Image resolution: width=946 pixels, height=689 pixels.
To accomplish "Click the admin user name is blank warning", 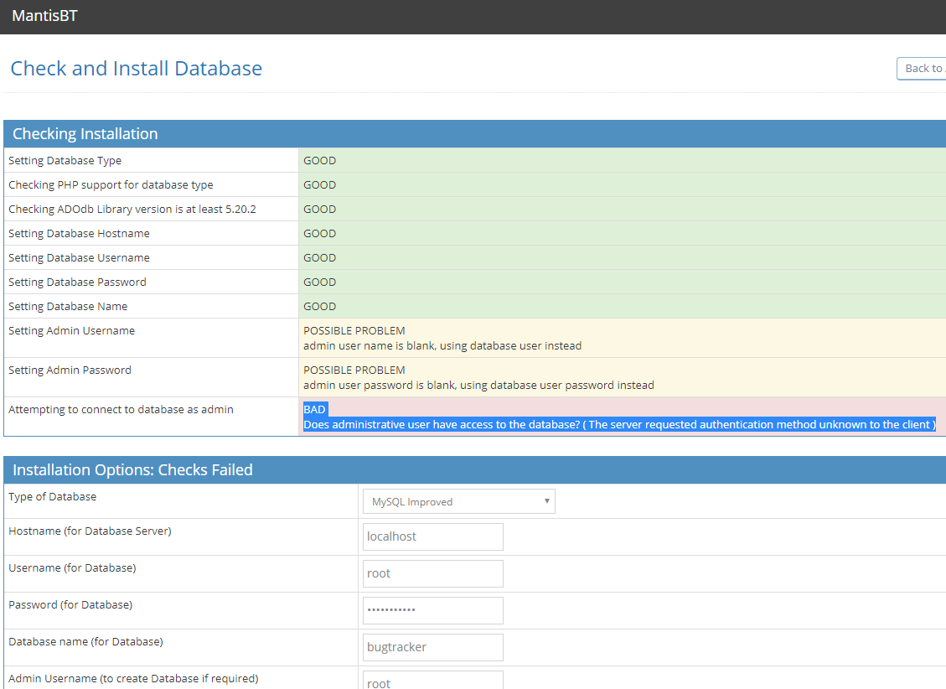I will [x=442, y=346].
